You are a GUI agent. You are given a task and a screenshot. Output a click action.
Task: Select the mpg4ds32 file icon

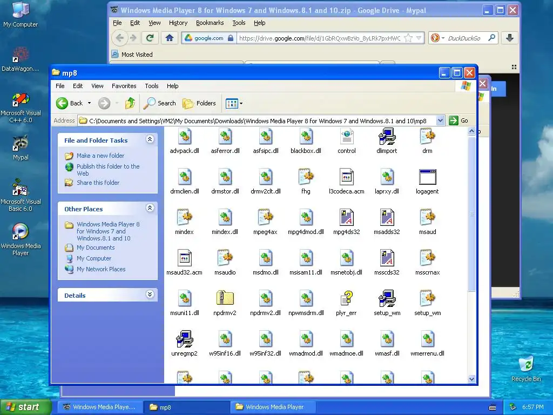pyautogui.click(x=346, y=217)
